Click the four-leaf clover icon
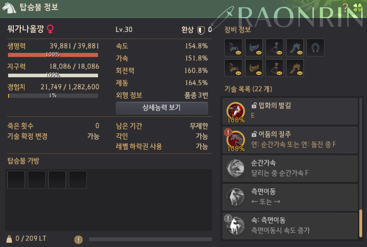367x247 pixels. click(358, 8)
